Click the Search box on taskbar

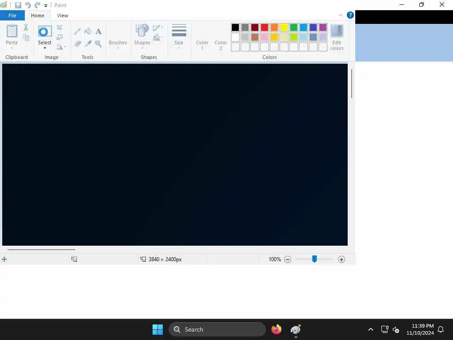point(217,329)
